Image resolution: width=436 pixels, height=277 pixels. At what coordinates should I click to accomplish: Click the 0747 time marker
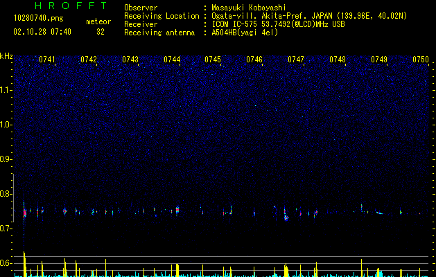tap(296, 60)
